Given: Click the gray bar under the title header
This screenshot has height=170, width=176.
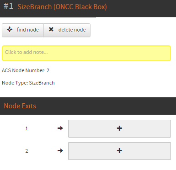Looking at the screenshot, I should [x=48, y=17].
